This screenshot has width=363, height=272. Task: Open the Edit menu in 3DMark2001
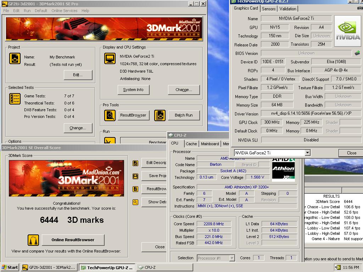click(16, 11)
